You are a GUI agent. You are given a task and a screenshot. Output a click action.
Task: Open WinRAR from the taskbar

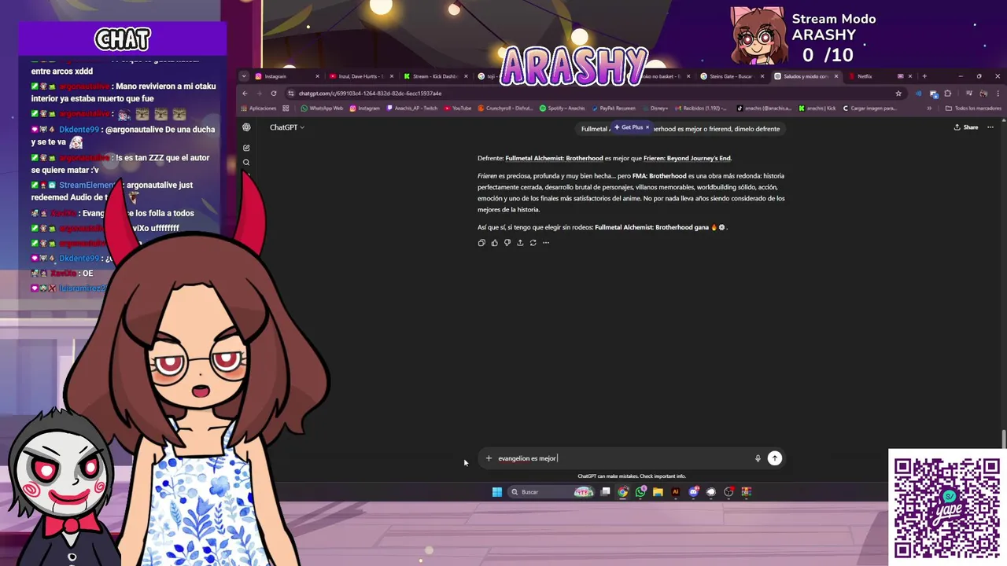point(747,492)
